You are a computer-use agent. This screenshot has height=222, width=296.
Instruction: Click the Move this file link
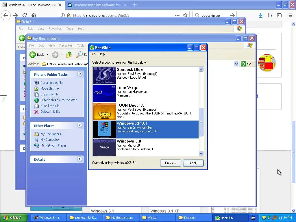pyautogui.click(x=49, y=88)
